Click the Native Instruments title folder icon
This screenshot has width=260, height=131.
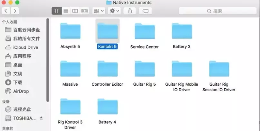(x=109, y=3)
